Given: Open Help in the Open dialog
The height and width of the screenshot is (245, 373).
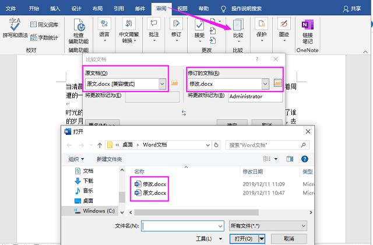Looking at the screenshot, I should coord(305,159).
